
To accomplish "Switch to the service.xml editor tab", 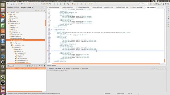I will [109, 8].
